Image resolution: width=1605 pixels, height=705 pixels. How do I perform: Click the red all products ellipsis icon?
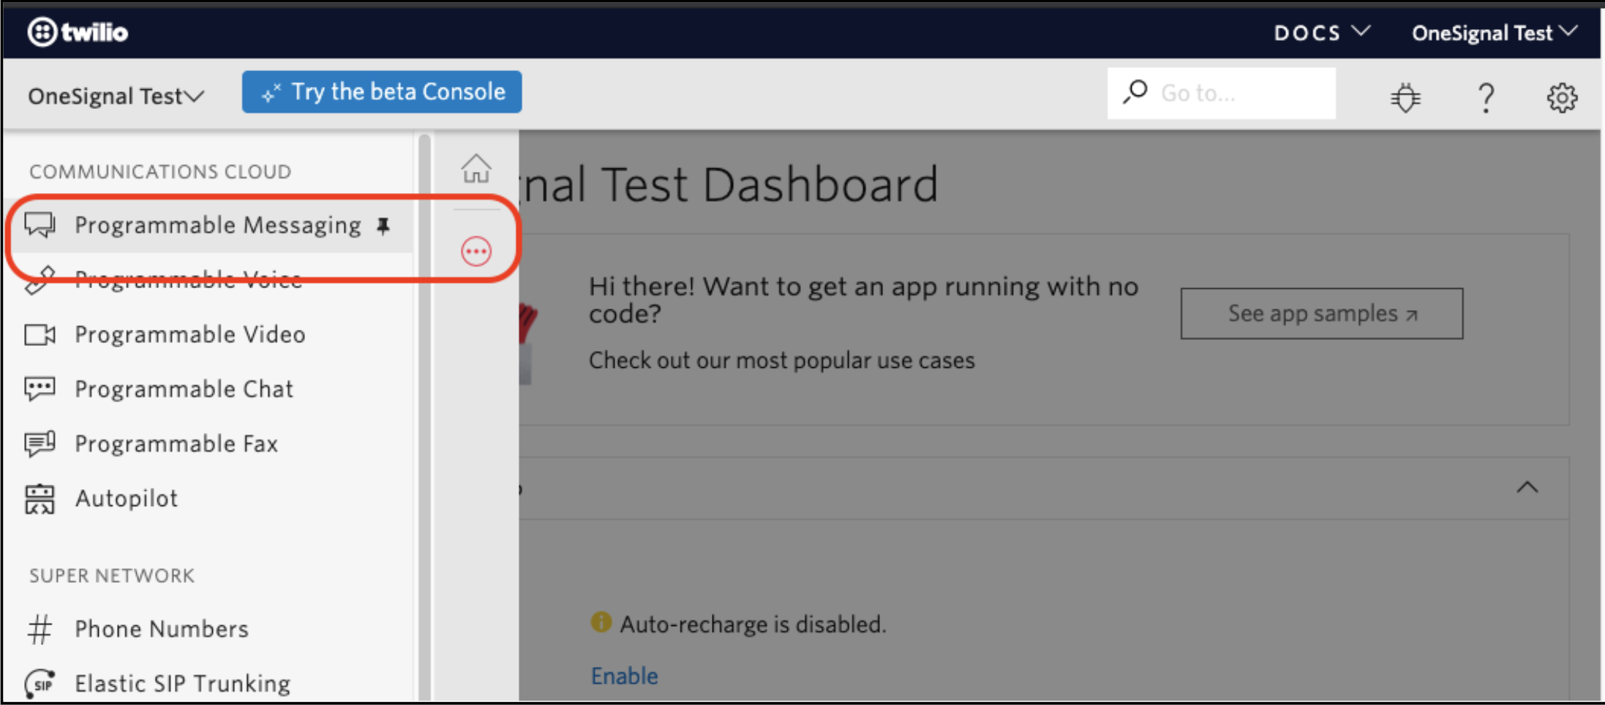476,252
